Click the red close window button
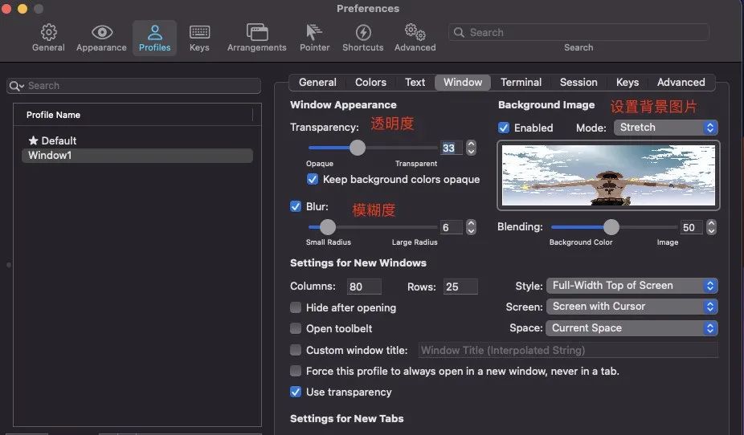This screenshot has height=435, width=744. (6, 9)
